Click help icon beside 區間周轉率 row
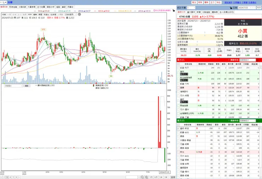The width and height of the screenshot is (262, 179). (x=197, y=45)
